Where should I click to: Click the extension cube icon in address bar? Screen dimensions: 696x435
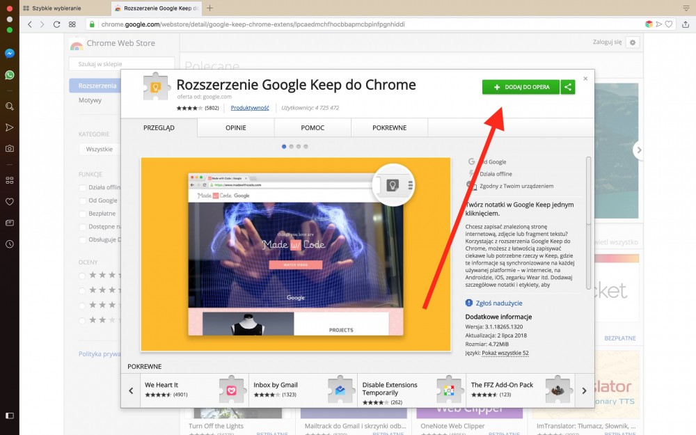(649, 24)
